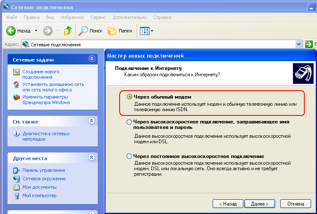Click the My Documents folder icon
The height and width of the screenshot is (214, 317).
click(x=16, y=187)
